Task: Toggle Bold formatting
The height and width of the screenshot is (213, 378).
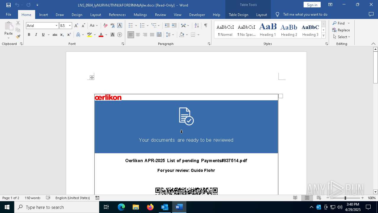Action: tap(29, 35)
